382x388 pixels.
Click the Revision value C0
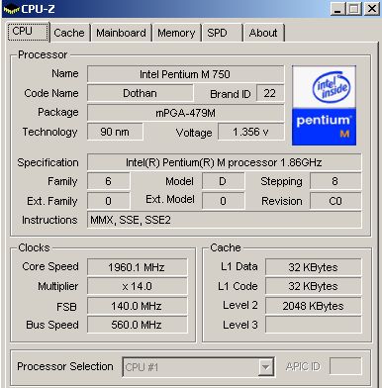coord(335,201)
